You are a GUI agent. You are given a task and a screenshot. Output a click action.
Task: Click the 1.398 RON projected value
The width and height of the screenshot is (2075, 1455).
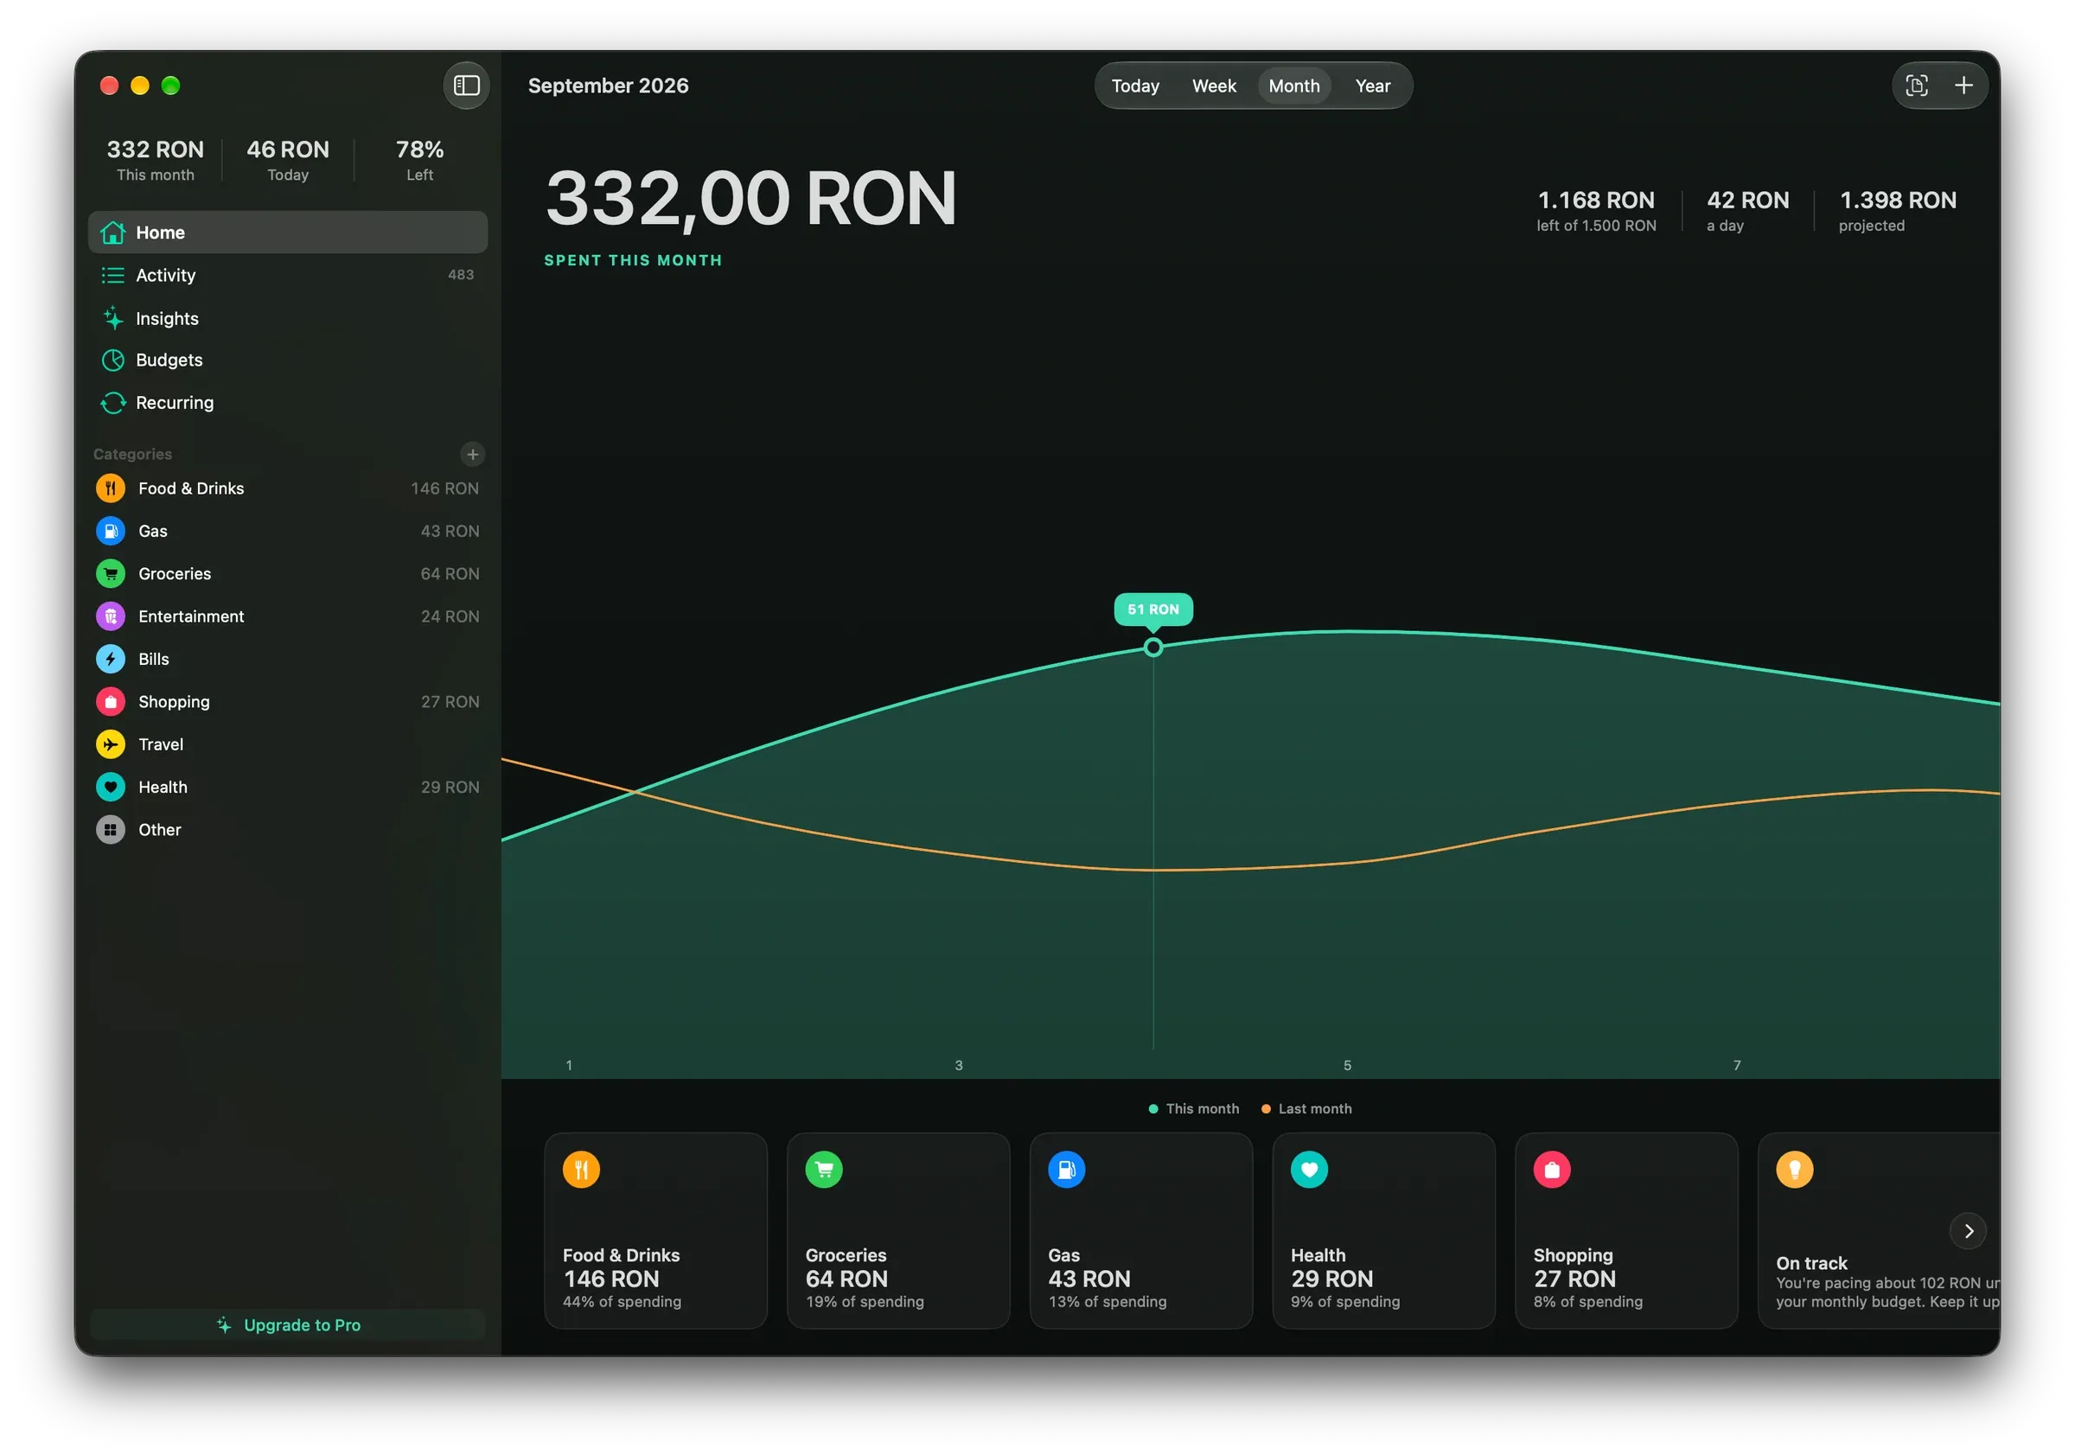(1898, 212)
